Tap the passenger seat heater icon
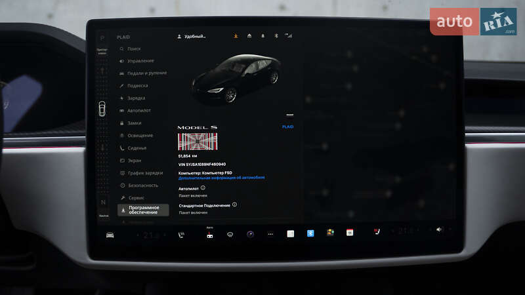The image size is (525, 295). click(377, 231)
